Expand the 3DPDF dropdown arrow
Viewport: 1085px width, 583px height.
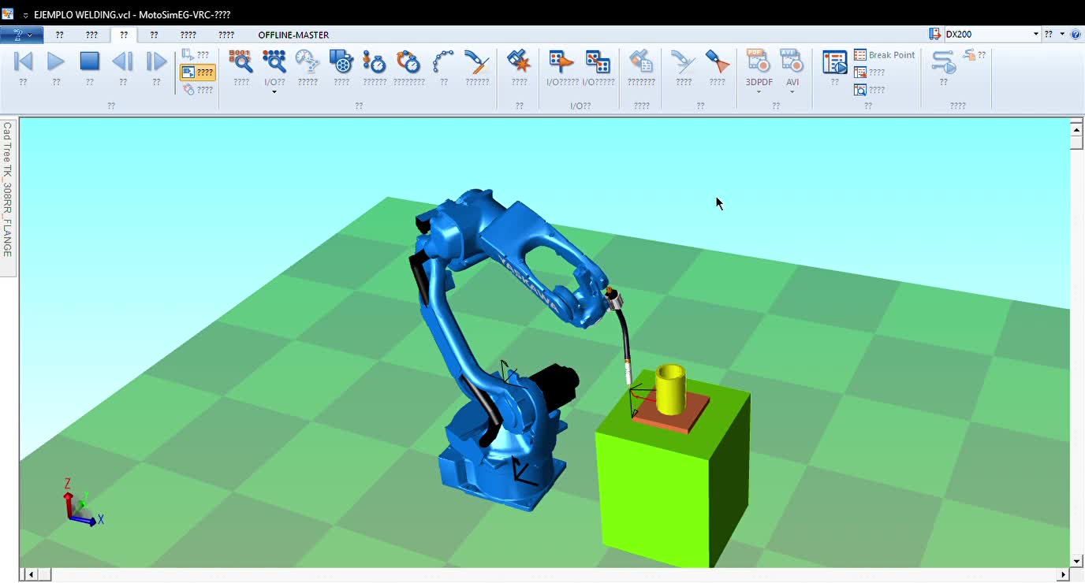tap(759, 92)
